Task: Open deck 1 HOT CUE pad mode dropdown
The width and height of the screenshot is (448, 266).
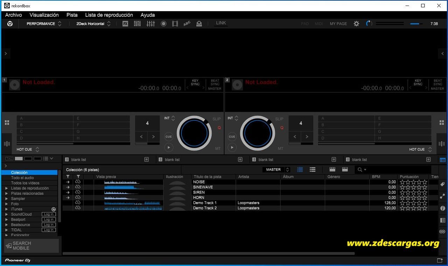Action: (x=28, y=150)
